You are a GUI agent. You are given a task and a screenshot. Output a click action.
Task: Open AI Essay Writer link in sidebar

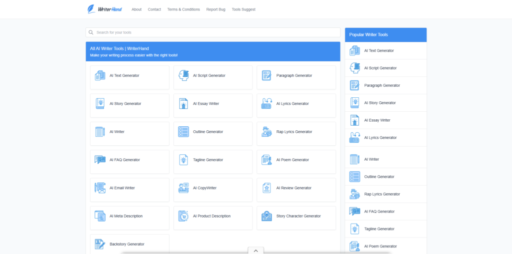tap(377, 120)
